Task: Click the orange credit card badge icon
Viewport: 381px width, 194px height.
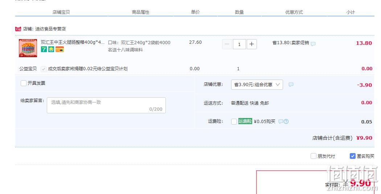Action: 60,50
